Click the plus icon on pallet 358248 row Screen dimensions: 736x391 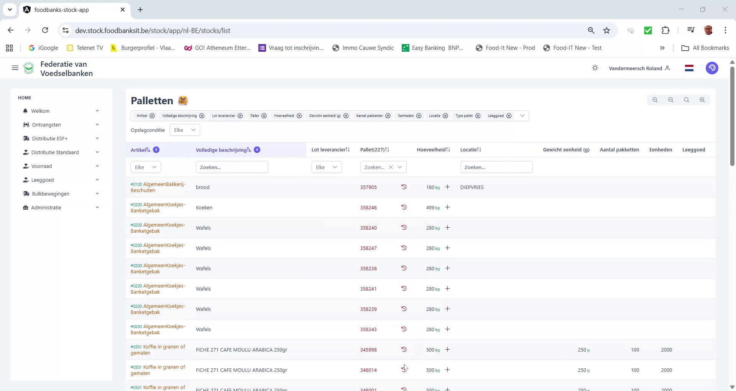pos(447,207)
